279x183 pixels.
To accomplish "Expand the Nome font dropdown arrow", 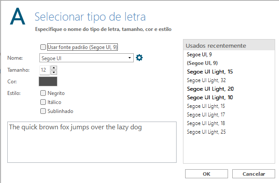I will point(129,58).
